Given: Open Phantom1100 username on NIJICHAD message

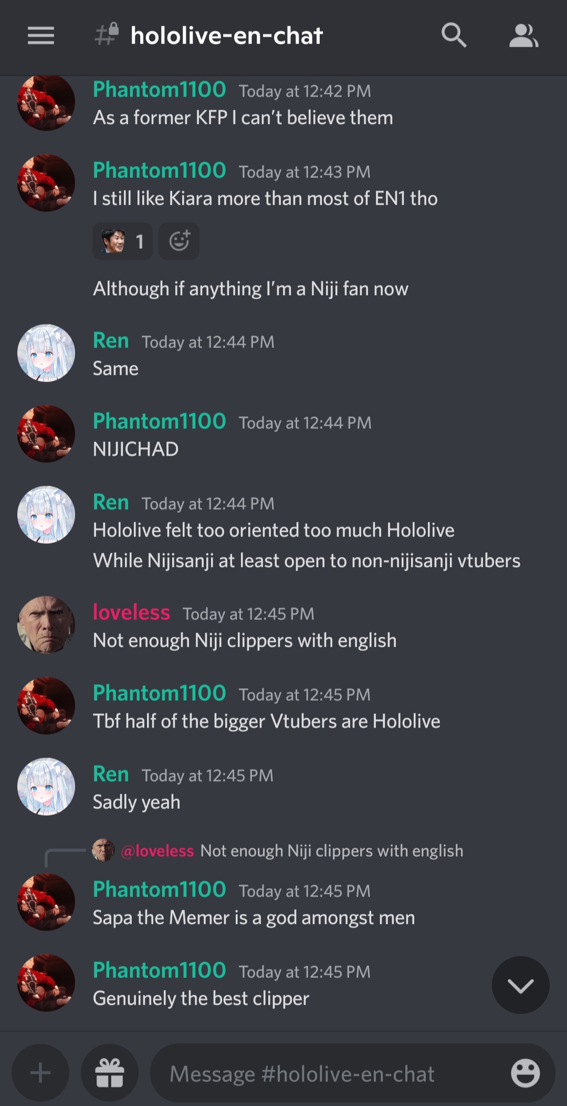Looking at the screenshot, I should click(x=159, y=421).
